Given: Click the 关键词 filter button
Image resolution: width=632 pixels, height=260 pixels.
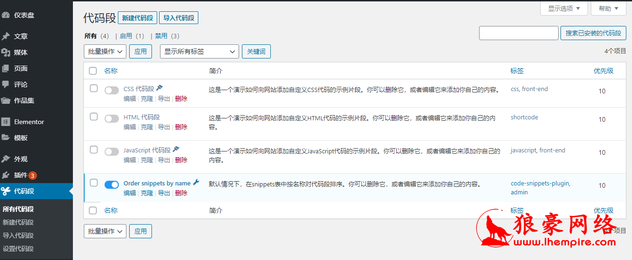Looking at the screenshot, I should [256, 51].
